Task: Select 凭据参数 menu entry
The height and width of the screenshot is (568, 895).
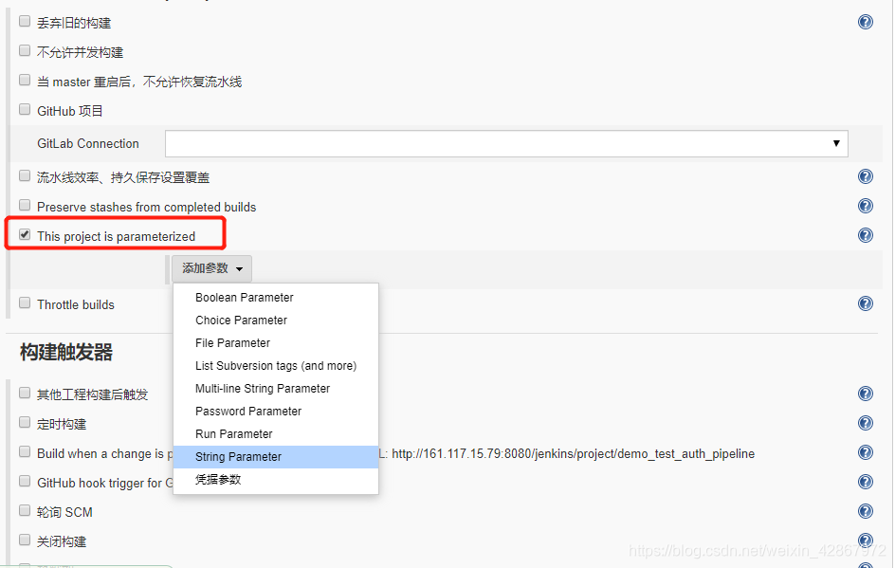Action: pyautogui.click(x=276, y=480)
